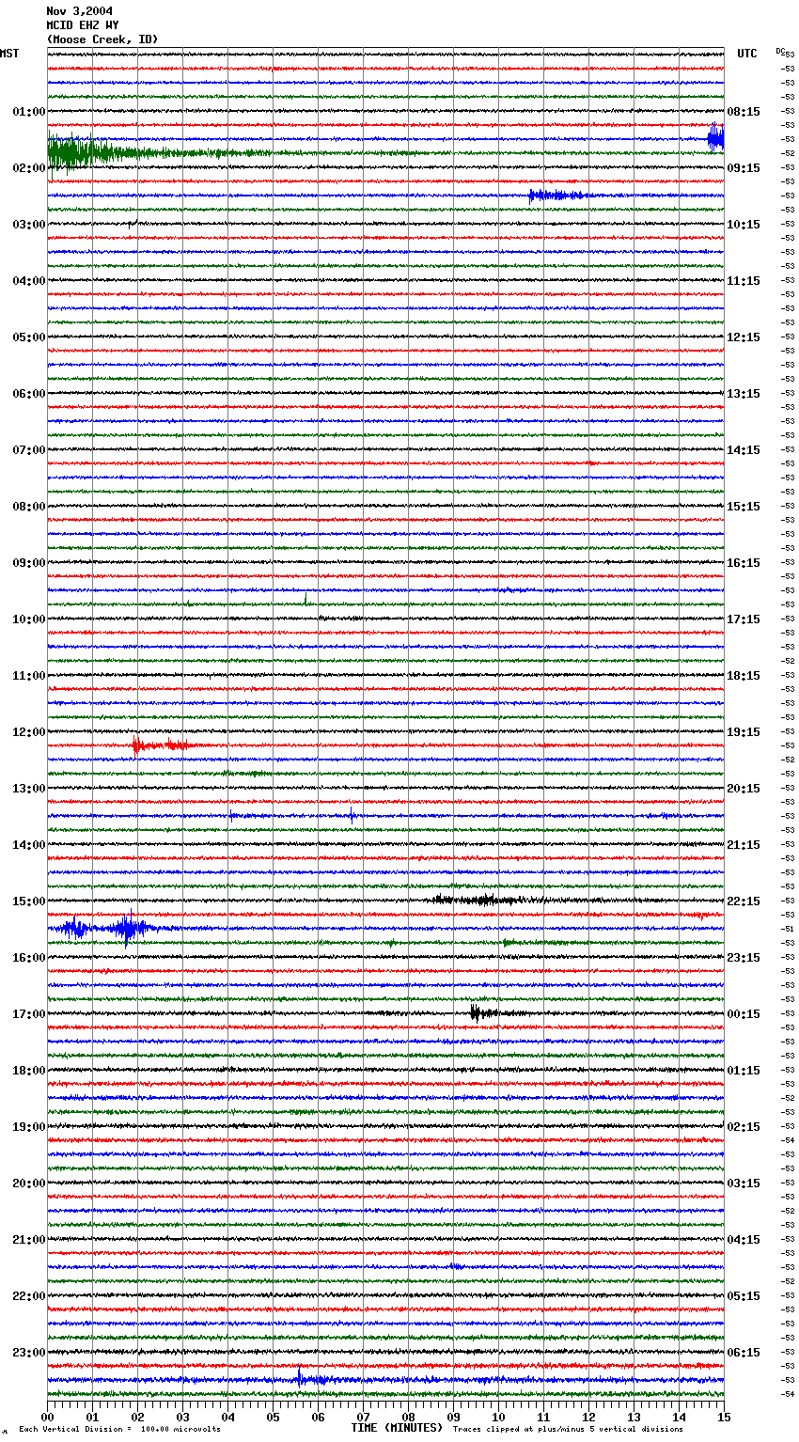This screenshot has height=1442, width=799.
Task: Select the 19:00 MST row label
Action: point(29,1127)
